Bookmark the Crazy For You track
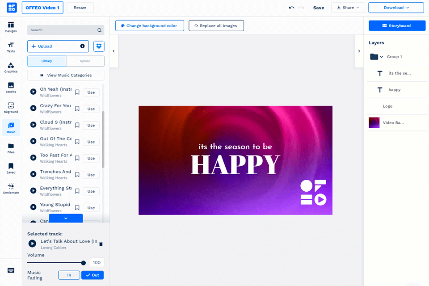Screen dimensions: 429x286 click(x=77, y=109)
